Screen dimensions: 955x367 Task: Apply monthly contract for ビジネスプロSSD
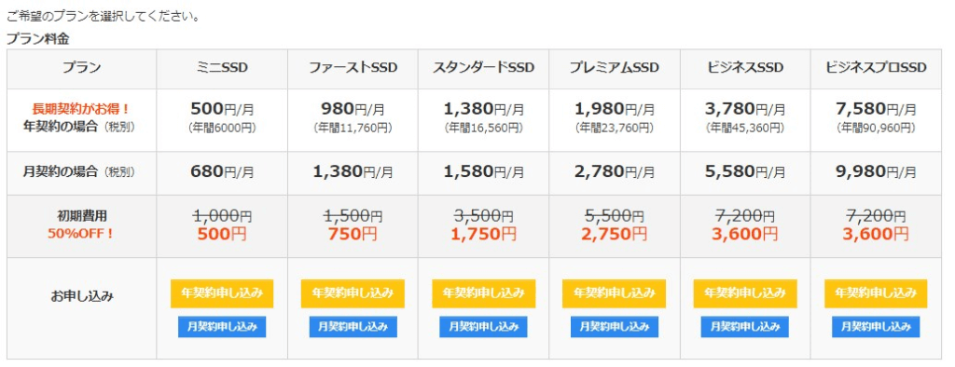coord(876,326)
